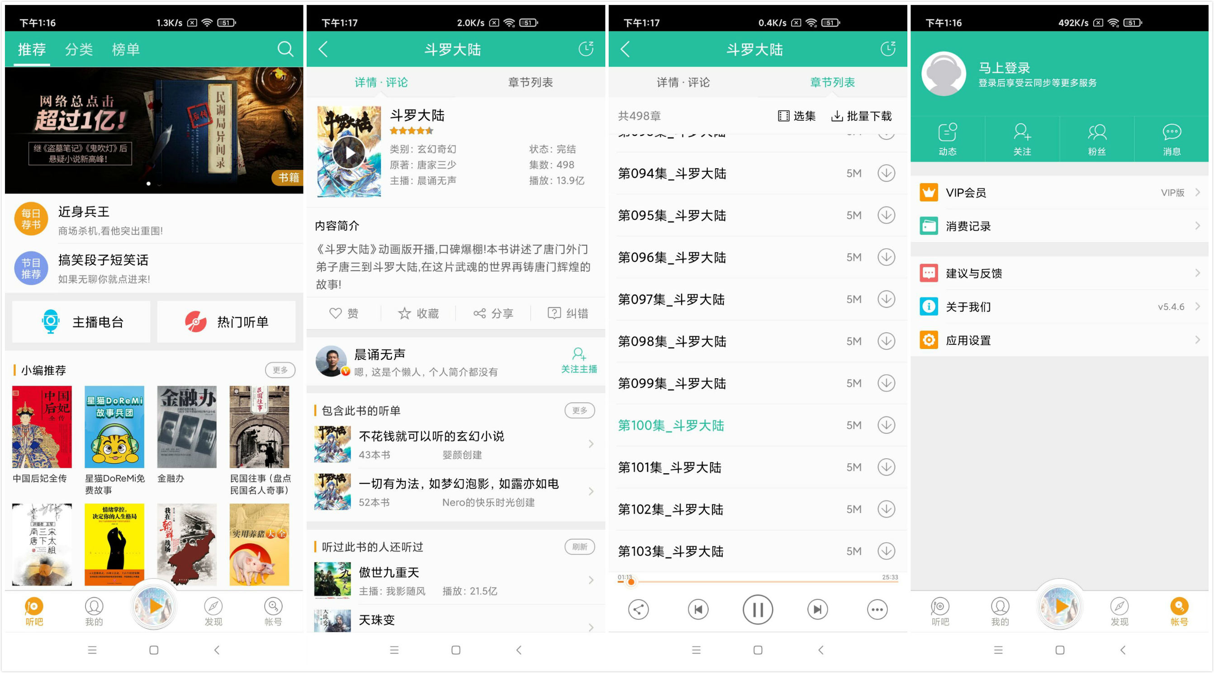Image resolution: width=1214 pixels, height=673 pixels.
Task: Open 消费记录 purchase history
Action: (x=1059, y=226)
